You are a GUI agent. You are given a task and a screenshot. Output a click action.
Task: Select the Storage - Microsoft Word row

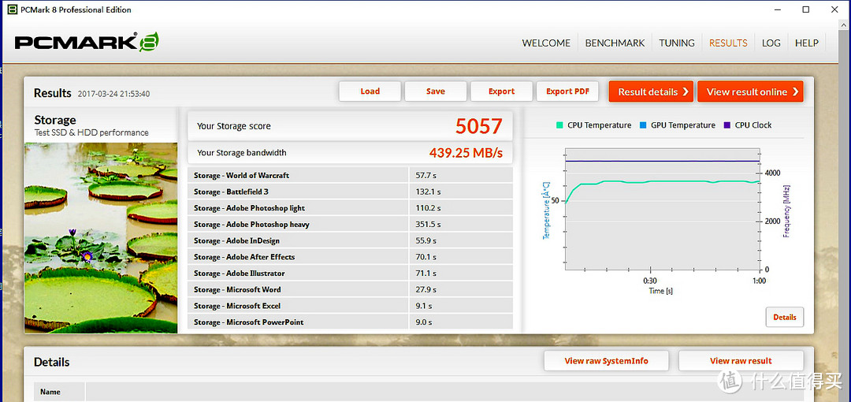tap(350, 289)
